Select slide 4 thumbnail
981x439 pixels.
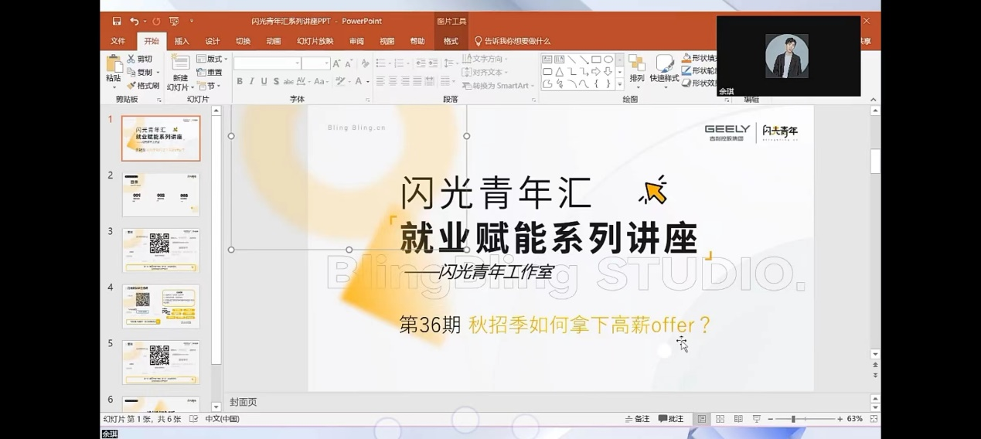161,306
